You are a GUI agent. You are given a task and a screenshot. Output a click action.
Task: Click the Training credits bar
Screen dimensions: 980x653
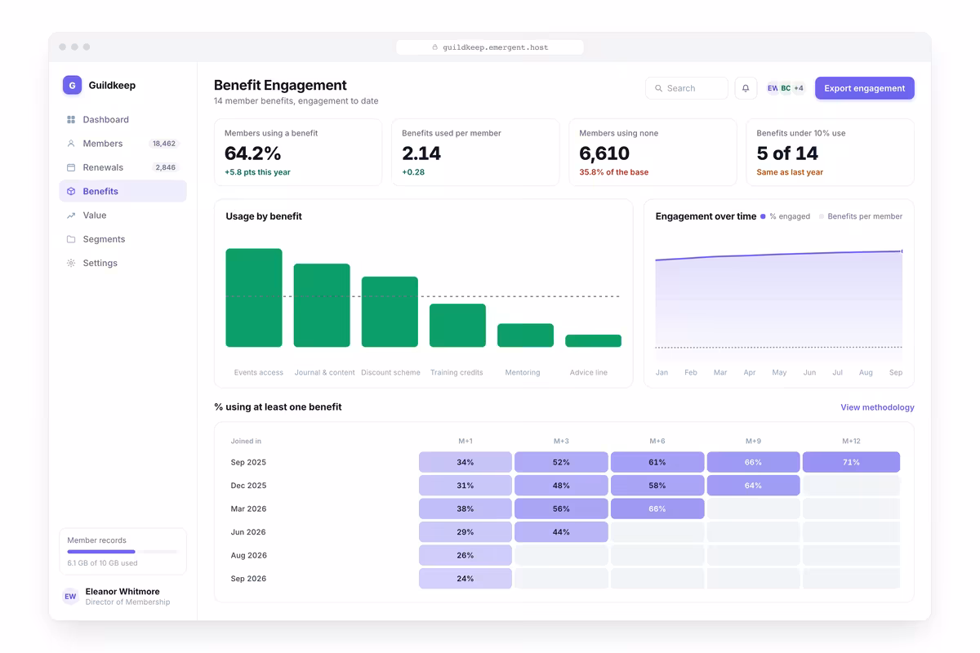point(457,326)
